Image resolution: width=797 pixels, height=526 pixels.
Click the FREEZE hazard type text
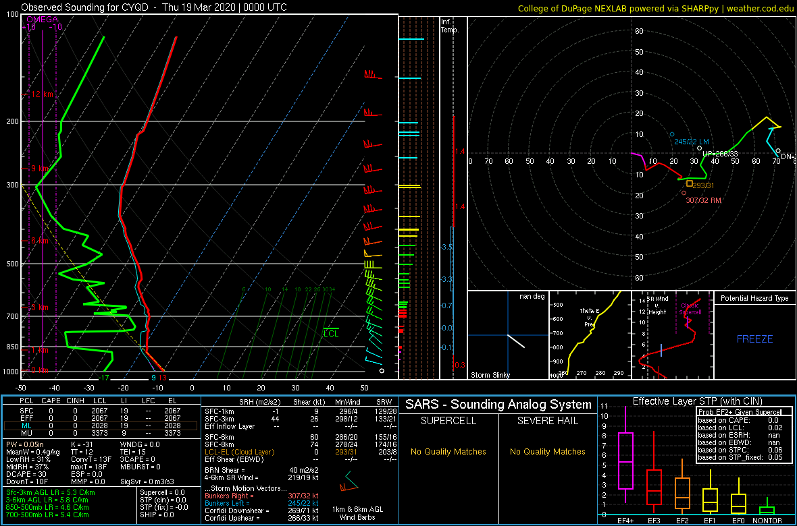point(754,339)
